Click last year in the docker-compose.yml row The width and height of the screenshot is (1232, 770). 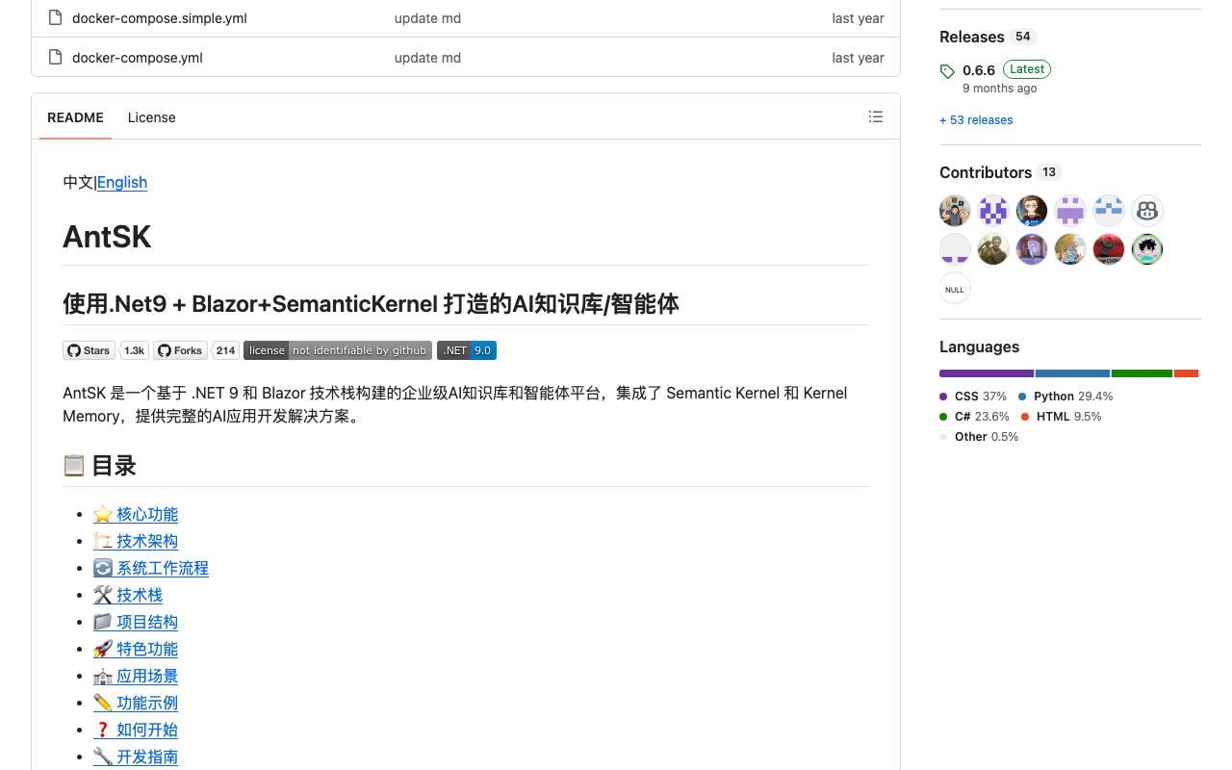coord(859,58)
